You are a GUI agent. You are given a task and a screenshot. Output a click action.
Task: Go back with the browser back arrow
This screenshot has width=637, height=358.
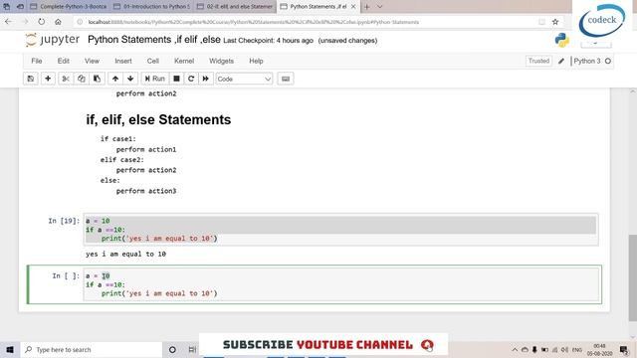tap(9, 22)
